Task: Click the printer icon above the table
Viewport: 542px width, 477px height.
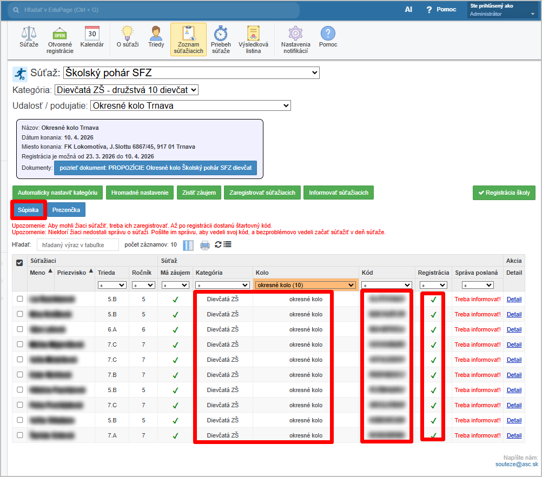Action: pos(205,246)
